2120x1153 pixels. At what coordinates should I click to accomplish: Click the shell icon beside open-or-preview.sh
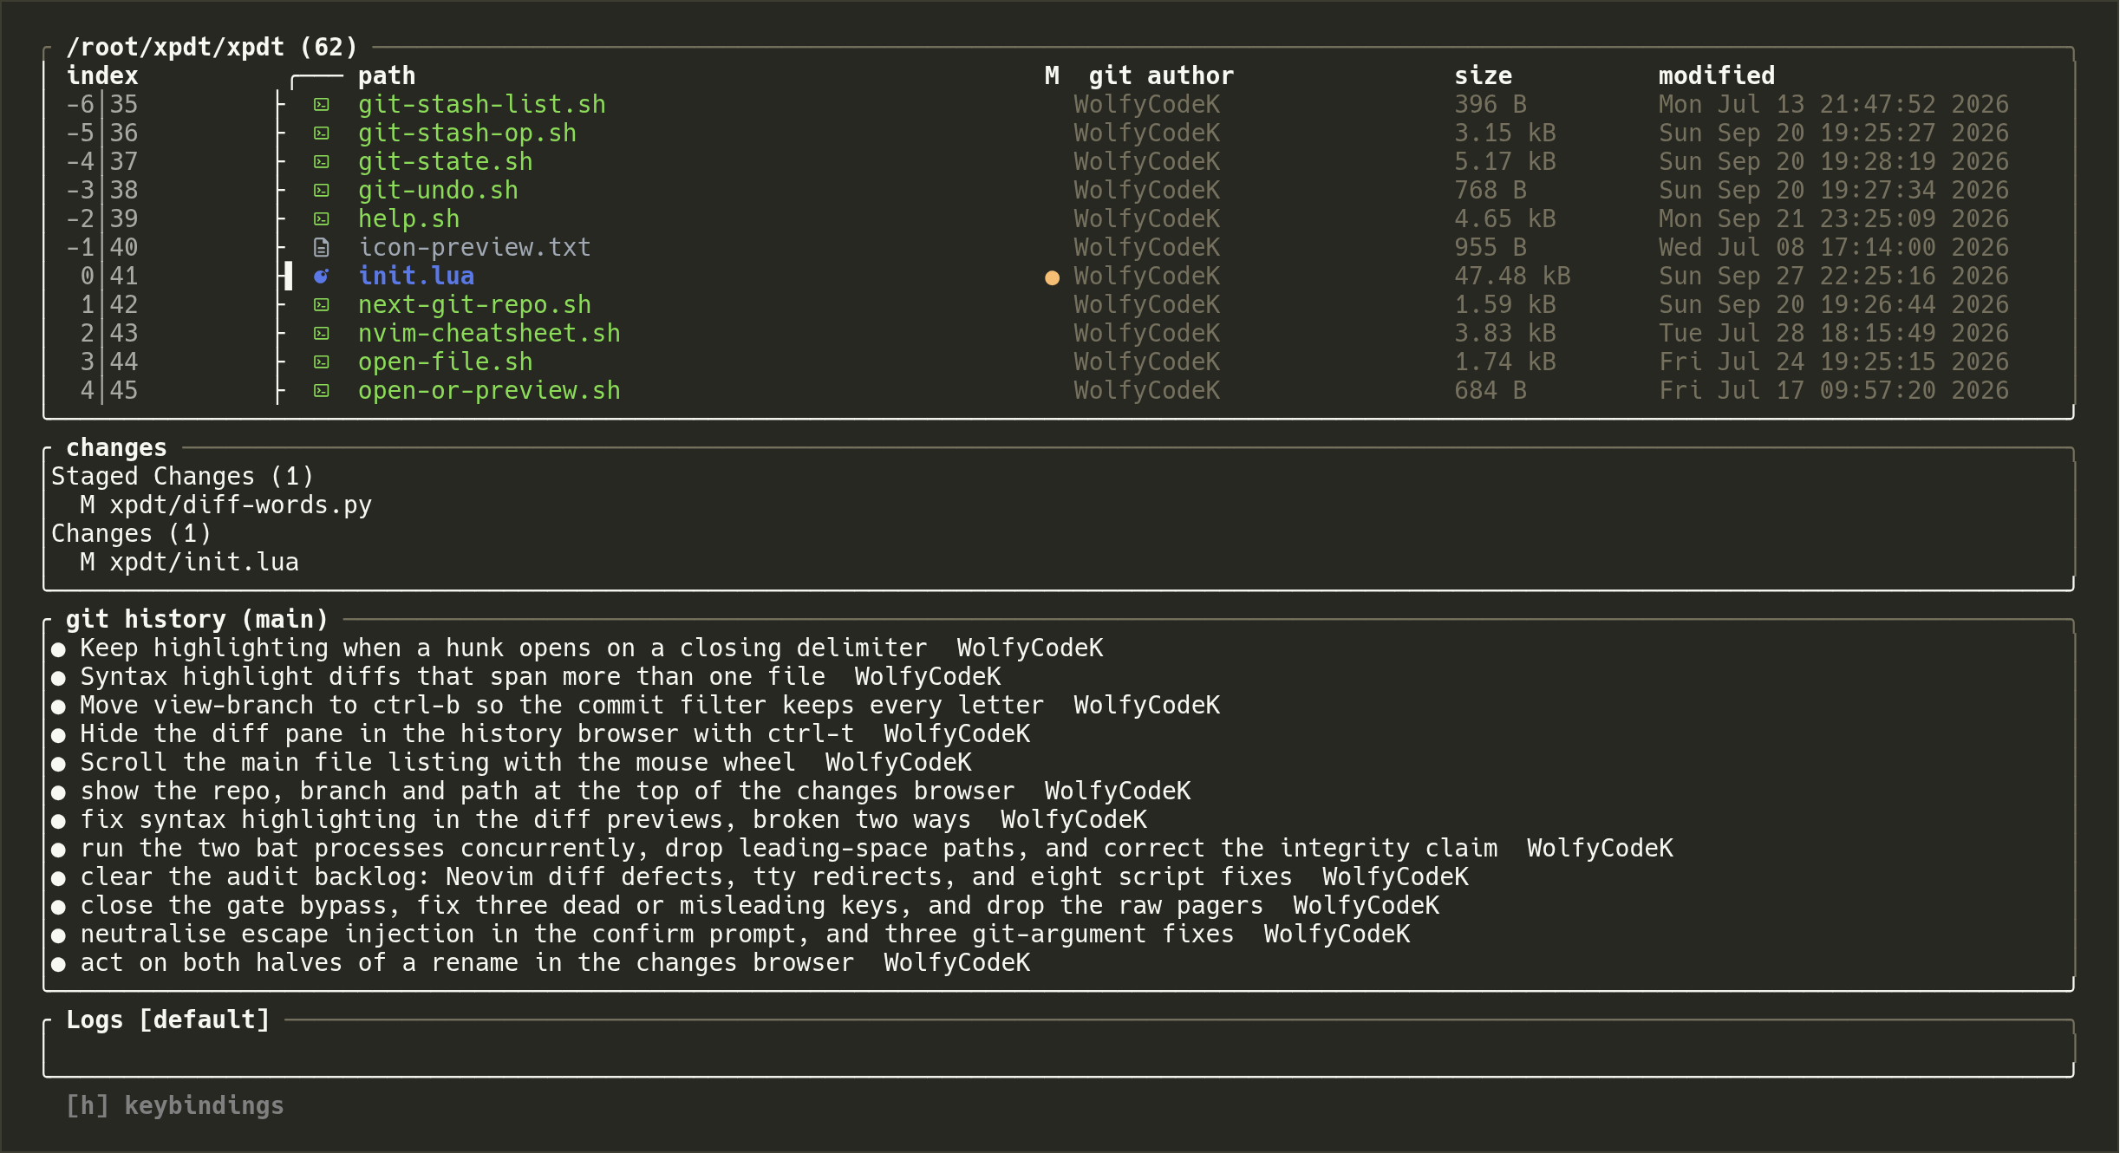(322, 391)
